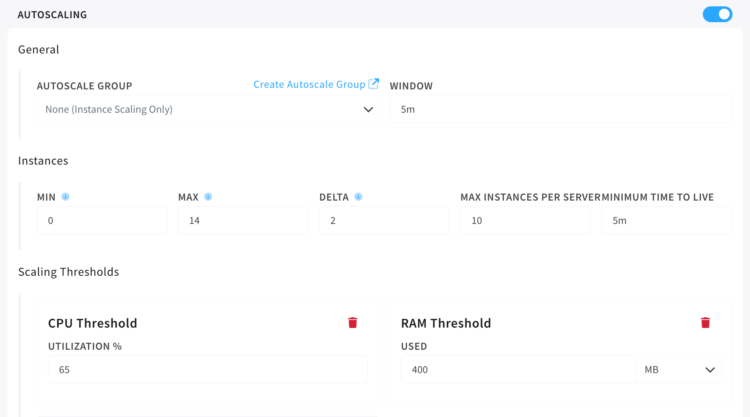Click the MAX instances input field

[x=243, y=221]
